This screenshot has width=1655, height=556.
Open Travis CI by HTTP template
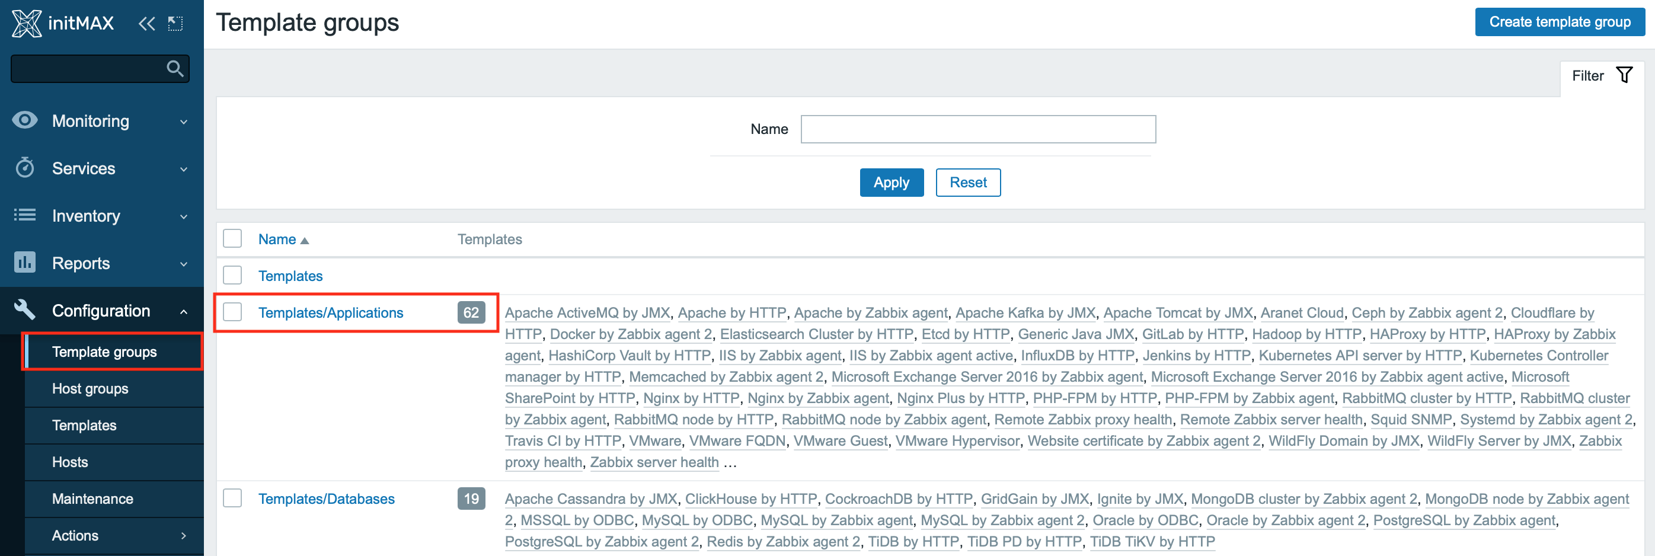coord(563,441)
